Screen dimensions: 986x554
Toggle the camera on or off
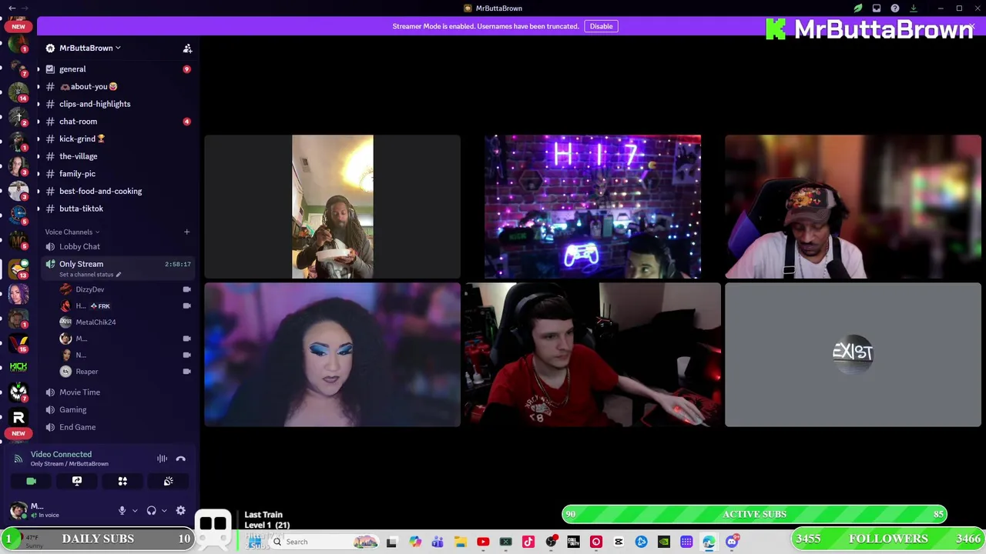click(31, 481)
